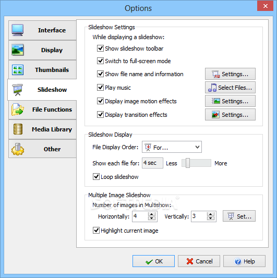Click Cancel to discard changes
Screen dimensions: 277x278
click(199, 261)
